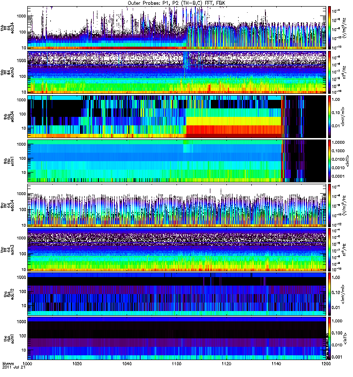Click the thc fff 64 scm3 spectrogram panel
Viewport: 353px width, 377px height.
click(x=177, y=250)
